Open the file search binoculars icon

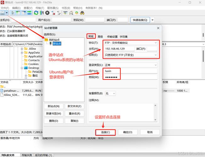82,13
